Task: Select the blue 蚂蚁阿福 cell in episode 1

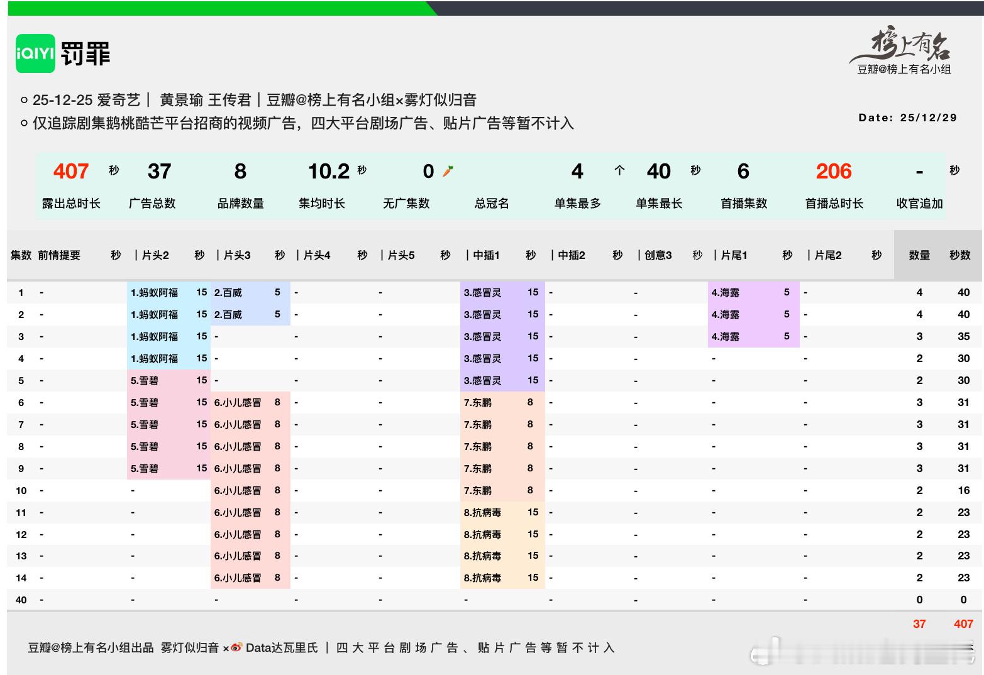Action: click(155, 292)
